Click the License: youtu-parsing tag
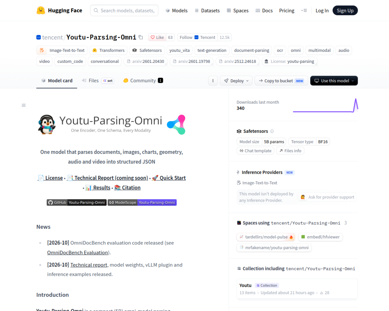389x311 pixels. (289, 61)
